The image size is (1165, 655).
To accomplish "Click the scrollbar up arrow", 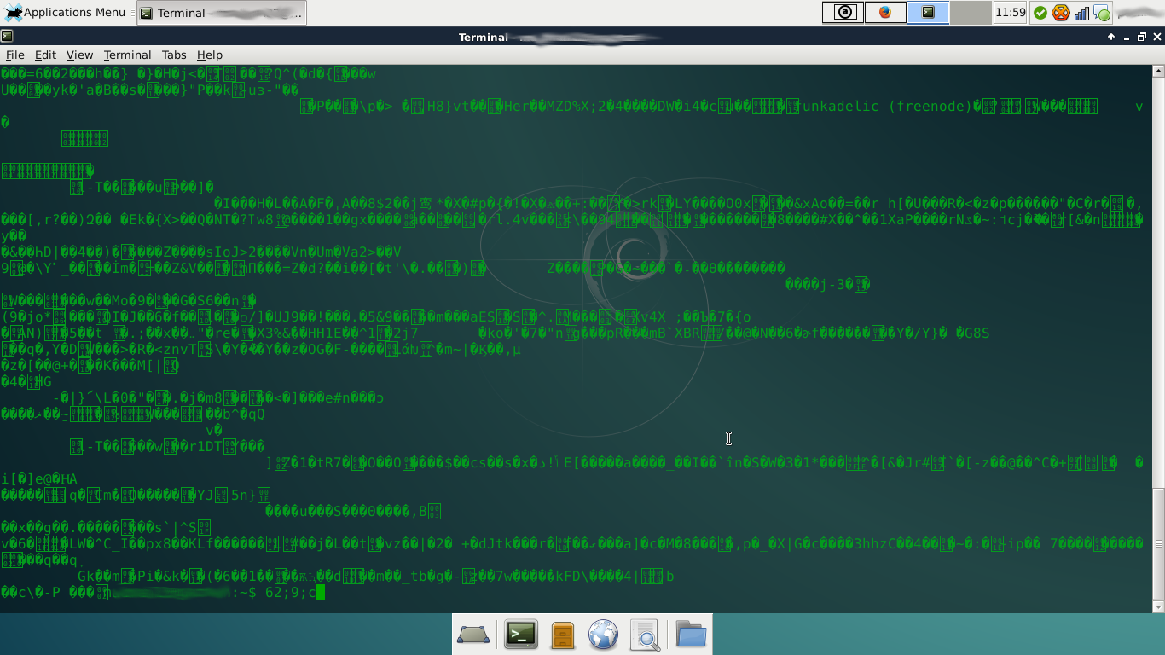I will (1158, 71).
